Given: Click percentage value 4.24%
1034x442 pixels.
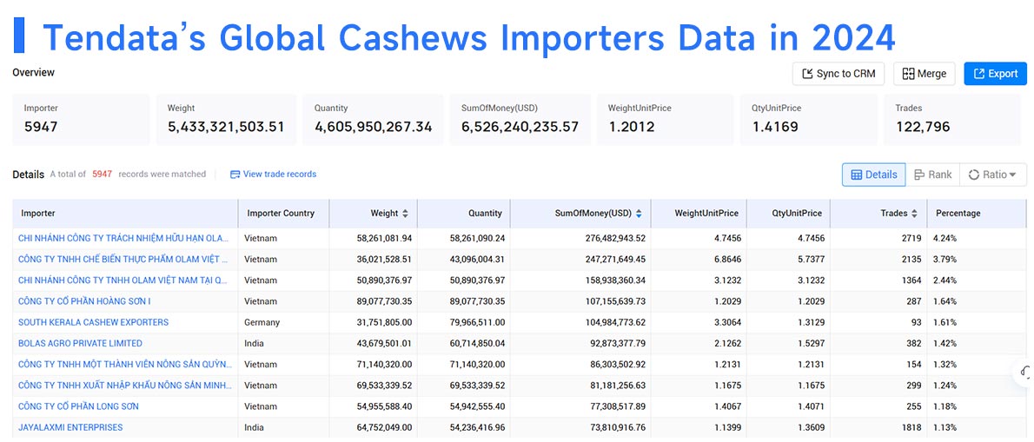Looking at the screenshot, I should coord(945,238).
